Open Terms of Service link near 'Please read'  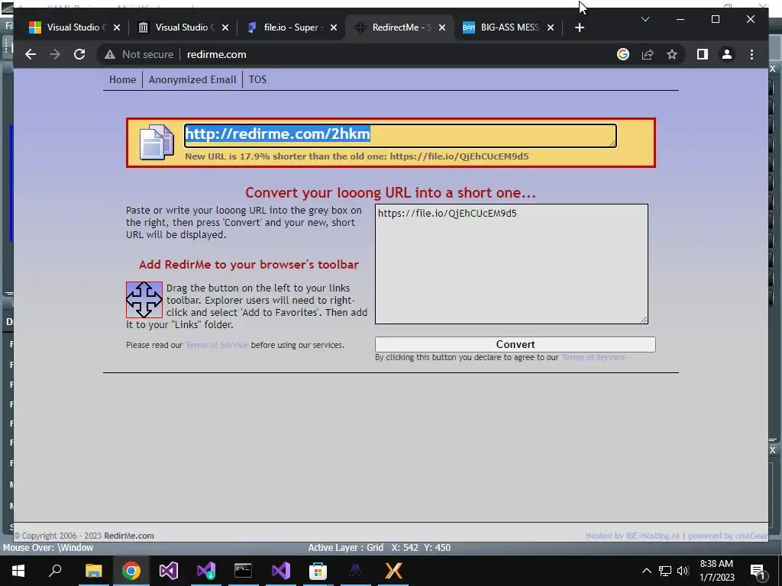point(217,345)
